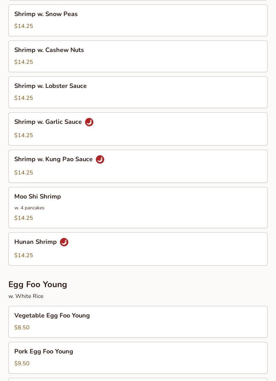
Task: Click the price under Moo Shi Shrimp
Action: point(24,218)
